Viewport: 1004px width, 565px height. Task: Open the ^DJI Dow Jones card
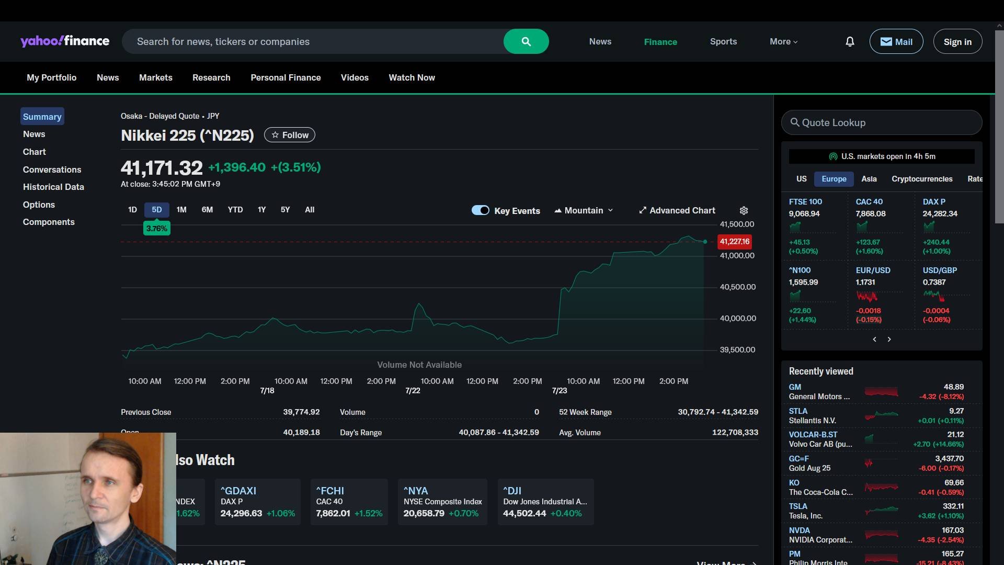(545, 502)
